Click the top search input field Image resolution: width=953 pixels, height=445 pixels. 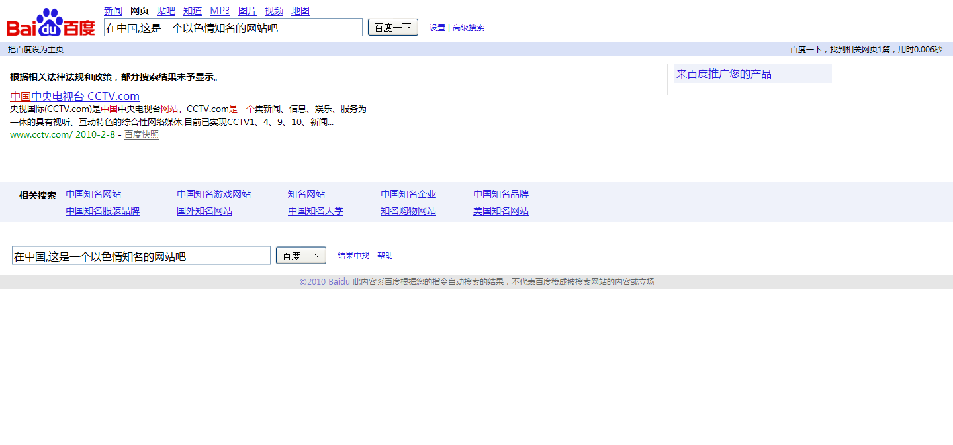click(x=233, y=28)
